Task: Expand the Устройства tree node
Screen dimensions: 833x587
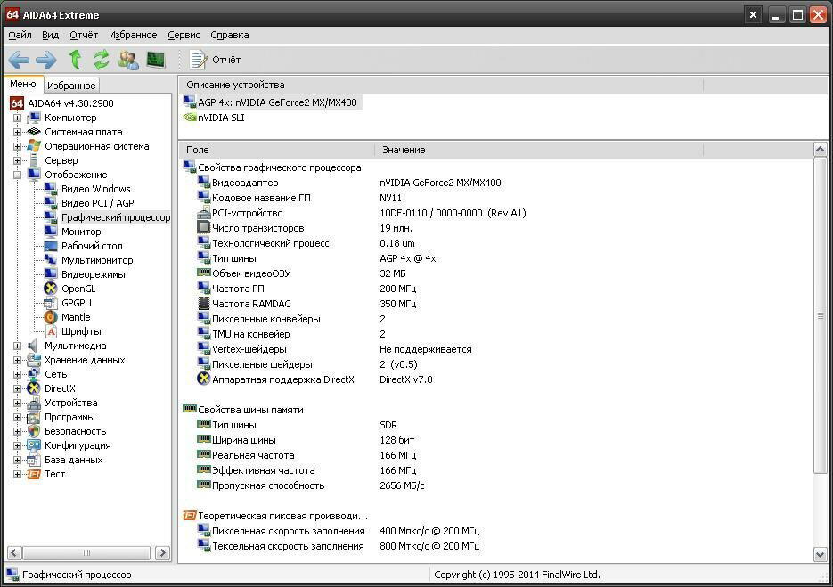Action: pyautogui.click(x=17, y=404)
